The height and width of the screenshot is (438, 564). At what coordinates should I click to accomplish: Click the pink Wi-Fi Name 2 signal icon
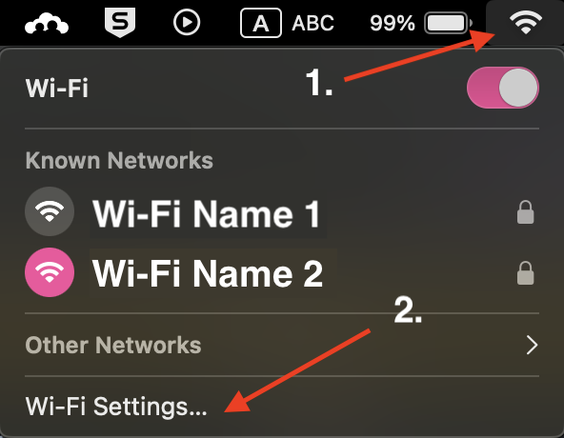[50, 272]
